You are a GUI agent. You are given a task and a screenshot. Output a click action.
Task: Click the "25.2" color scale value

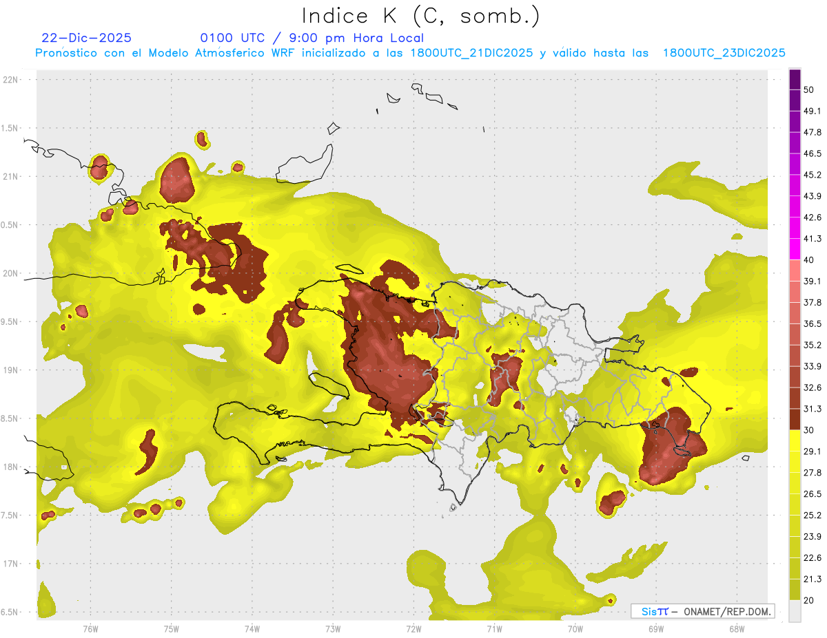(x=813, y=515)
